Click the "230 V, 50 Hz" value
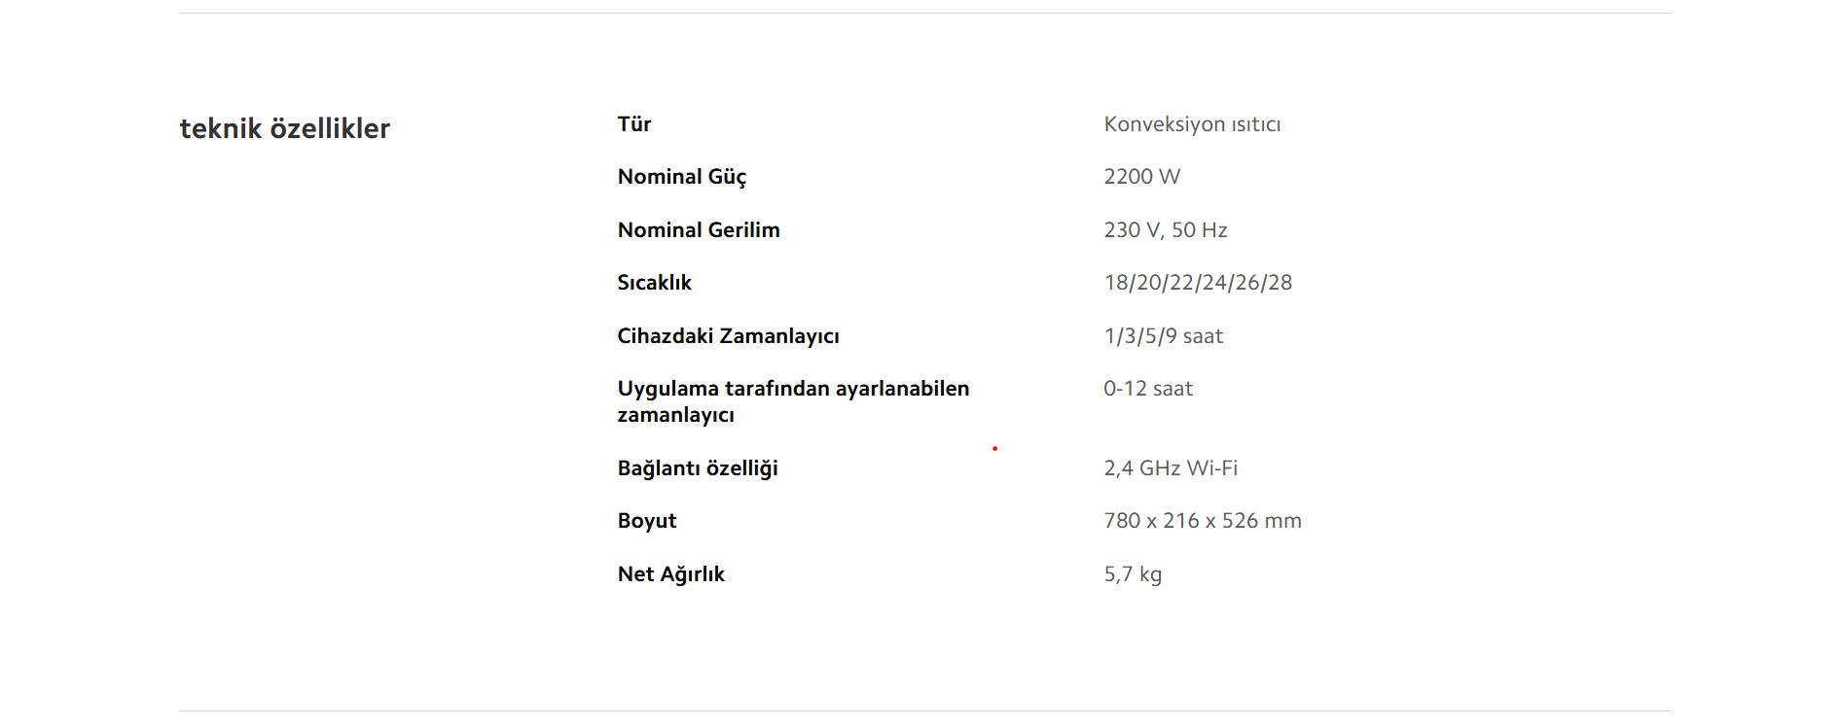 coord(1165,230)
